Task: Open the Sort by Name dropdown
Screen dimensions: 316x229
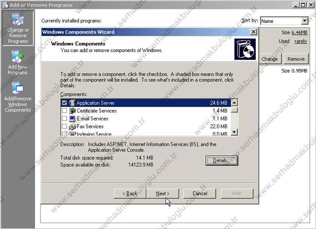Action: click(x=305, y=21)
